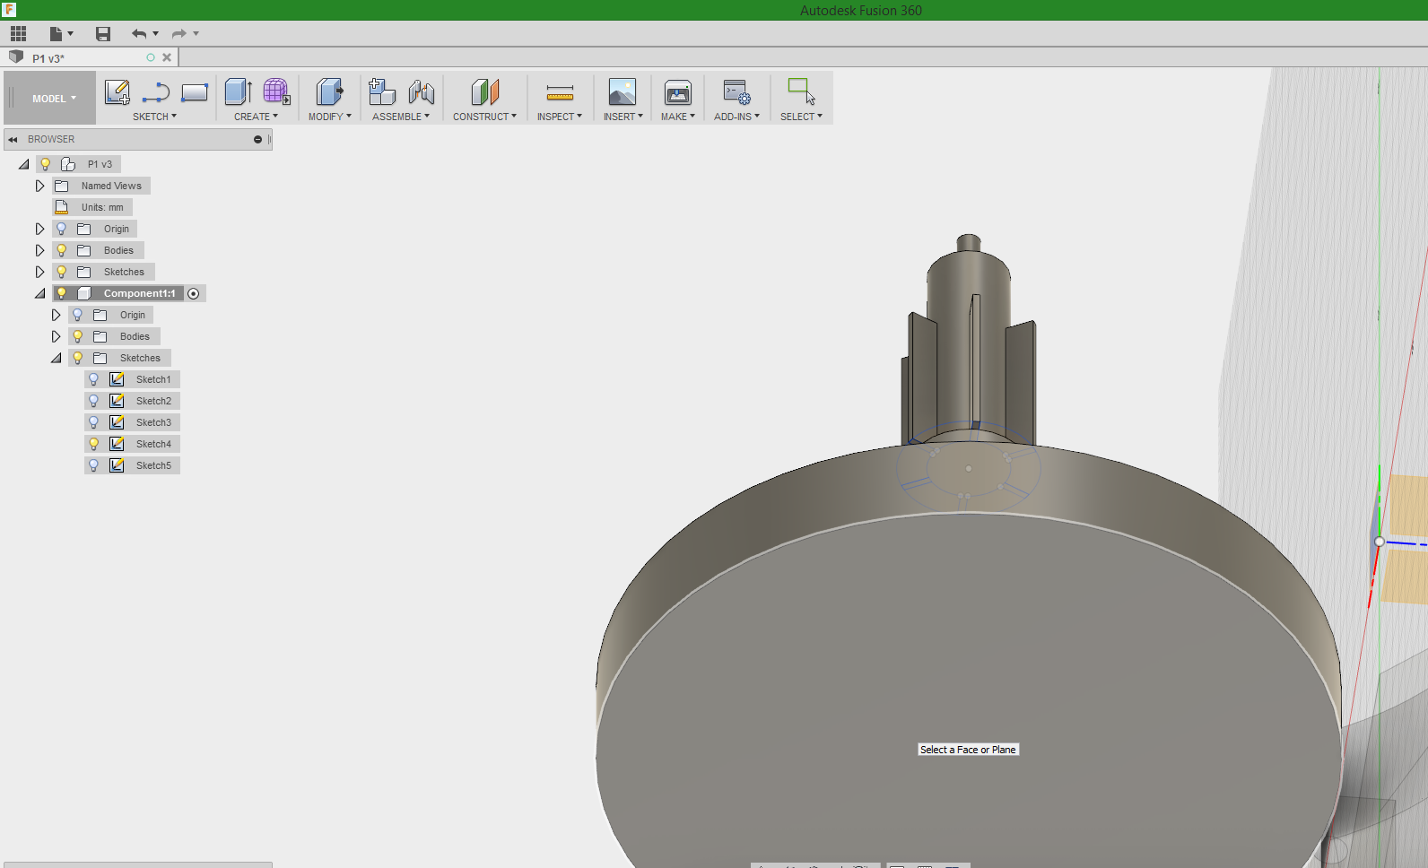This screenshot has width=1428, height=868.
Task: Click the Construct offset plane icon
Action: click(x=484, y=91)
